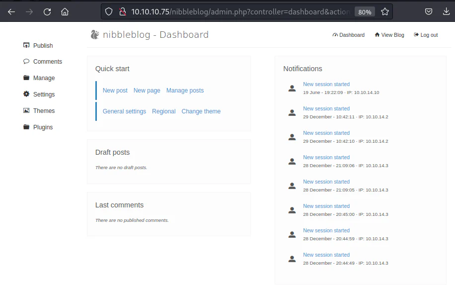Image resolution: width=455 pixels, height=292 pixels.
Task: Click user icon beside 19 June notification
Action: click(x=292, y=89)
